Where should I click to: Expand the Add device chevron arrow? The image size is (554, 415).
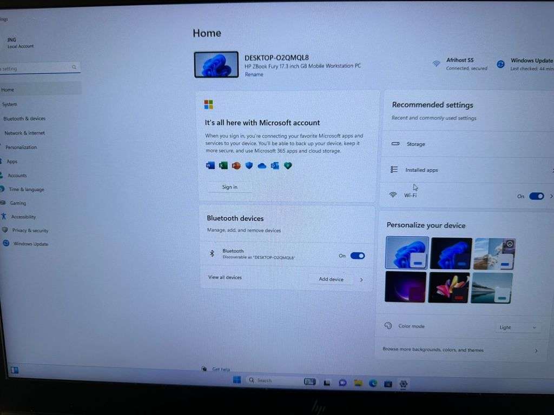361,280
